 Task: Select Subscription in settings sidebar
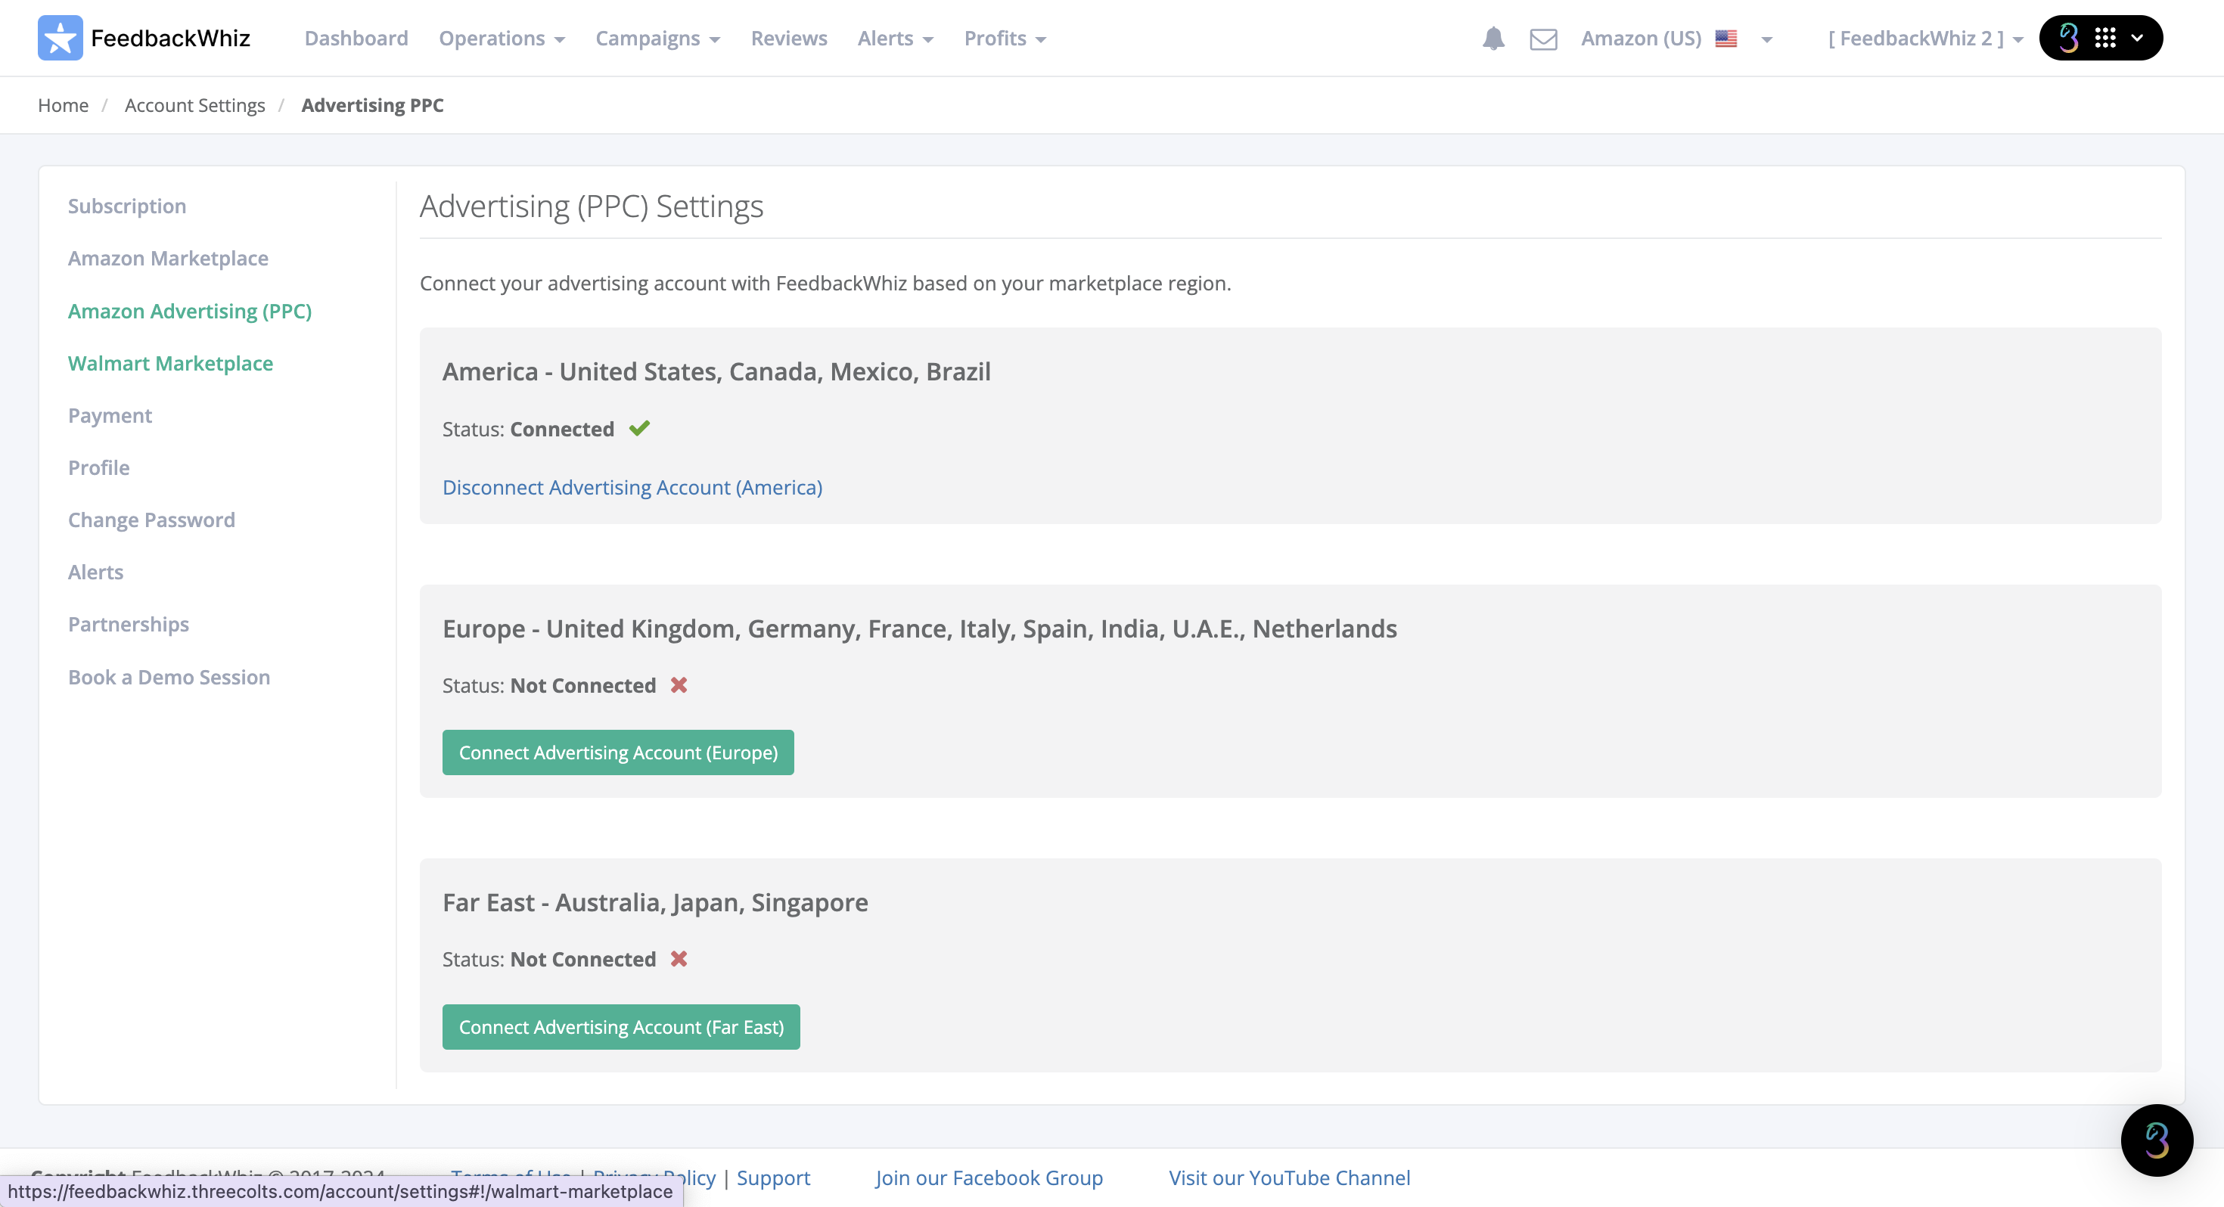[127, 206]
